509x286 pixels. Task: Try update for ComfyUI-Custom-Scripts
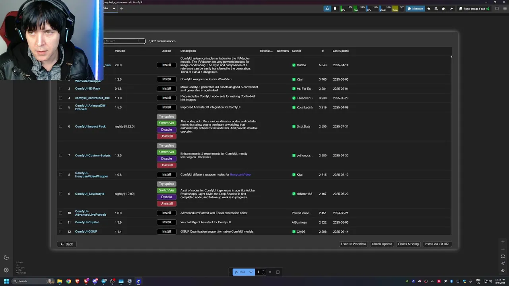pyautogui.click(x=167, y=145)
